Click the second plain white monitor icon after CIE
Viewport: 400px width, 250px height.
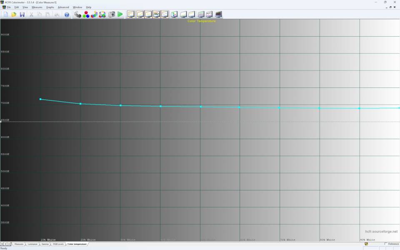click(x=192, y=14)
